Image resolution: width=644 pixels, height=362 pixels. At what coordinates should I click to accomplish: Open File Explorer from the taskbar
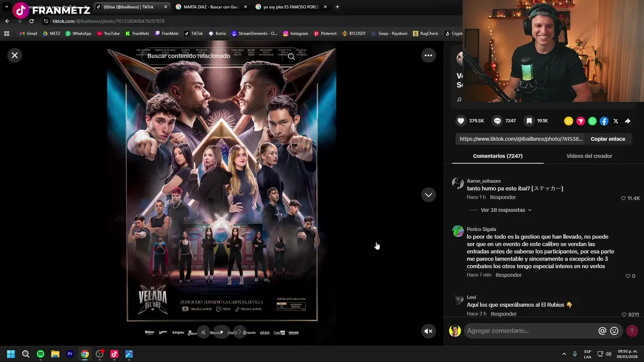pyautogui.click(x=55, y=354)
